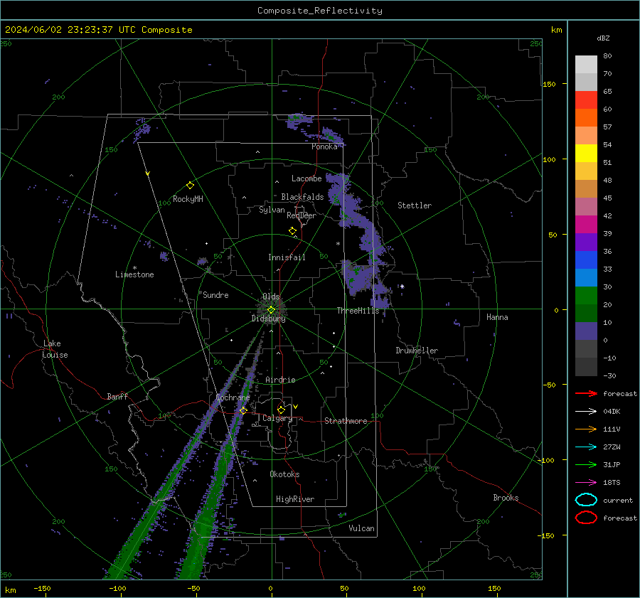Click the Strathmore label
640x598 pixels.
tap(346, 421)
